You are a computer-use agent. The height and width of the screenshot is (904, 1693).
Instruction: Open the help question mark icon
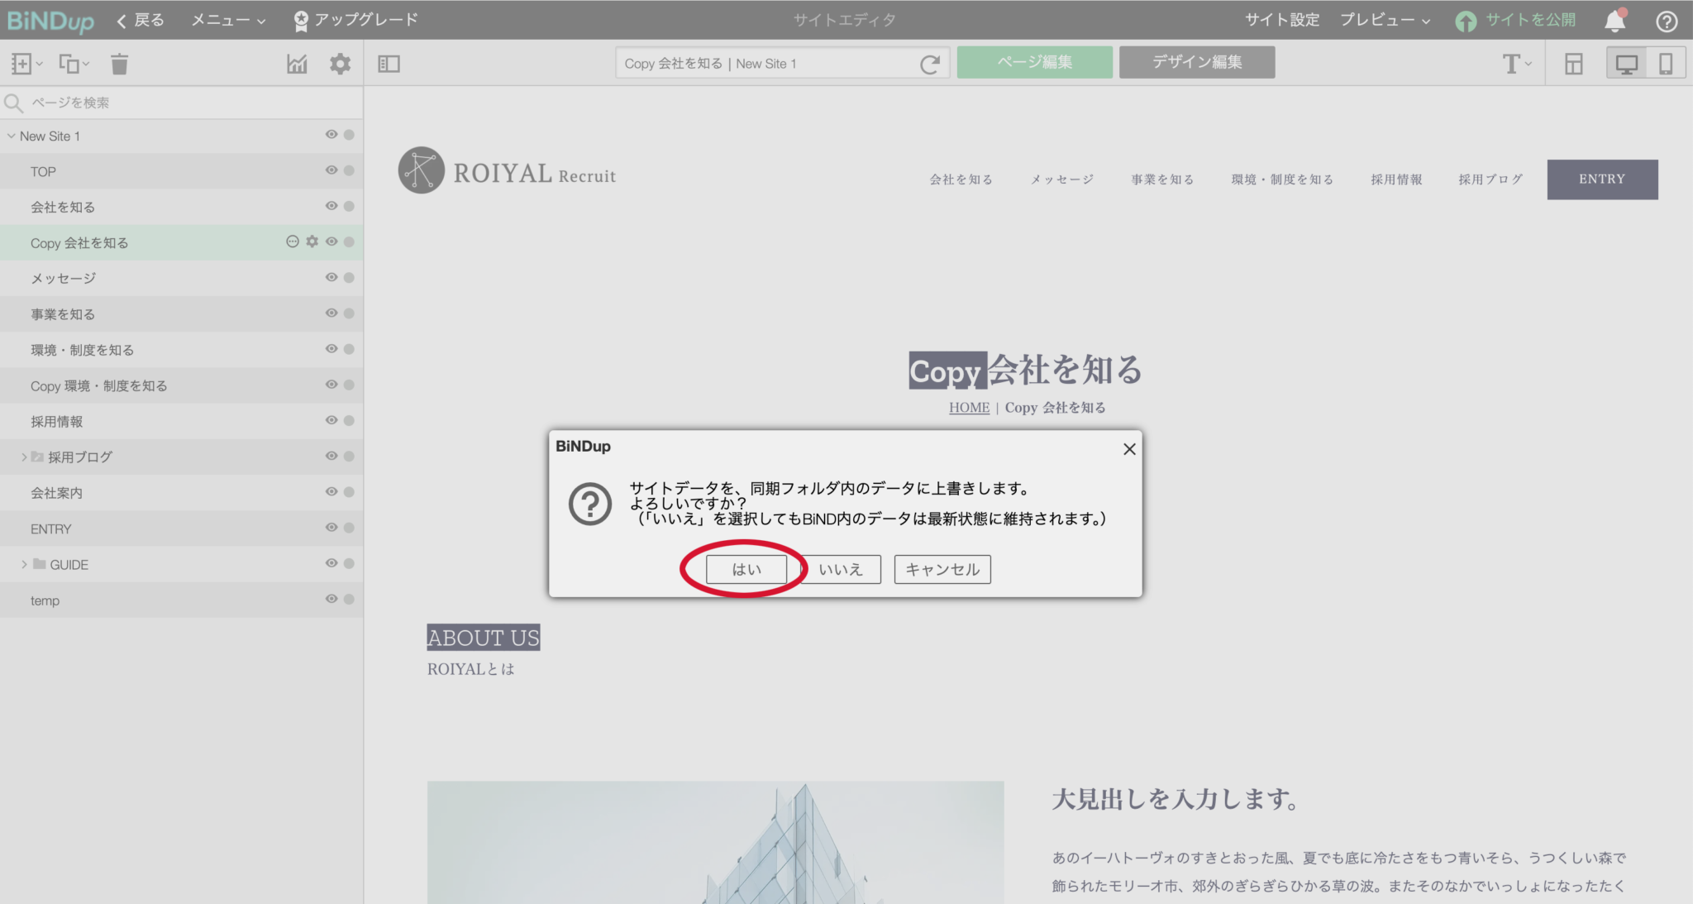(x=1669, y=19)
